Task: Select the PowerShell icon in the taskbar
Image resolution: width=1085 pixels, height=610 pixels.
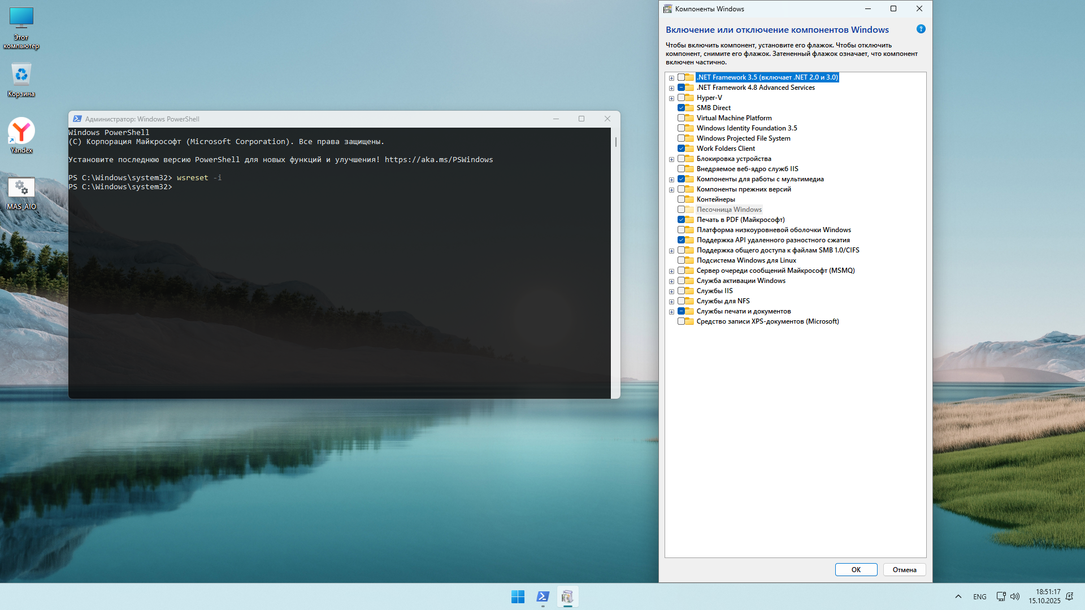Action: (x=542, y=596)
